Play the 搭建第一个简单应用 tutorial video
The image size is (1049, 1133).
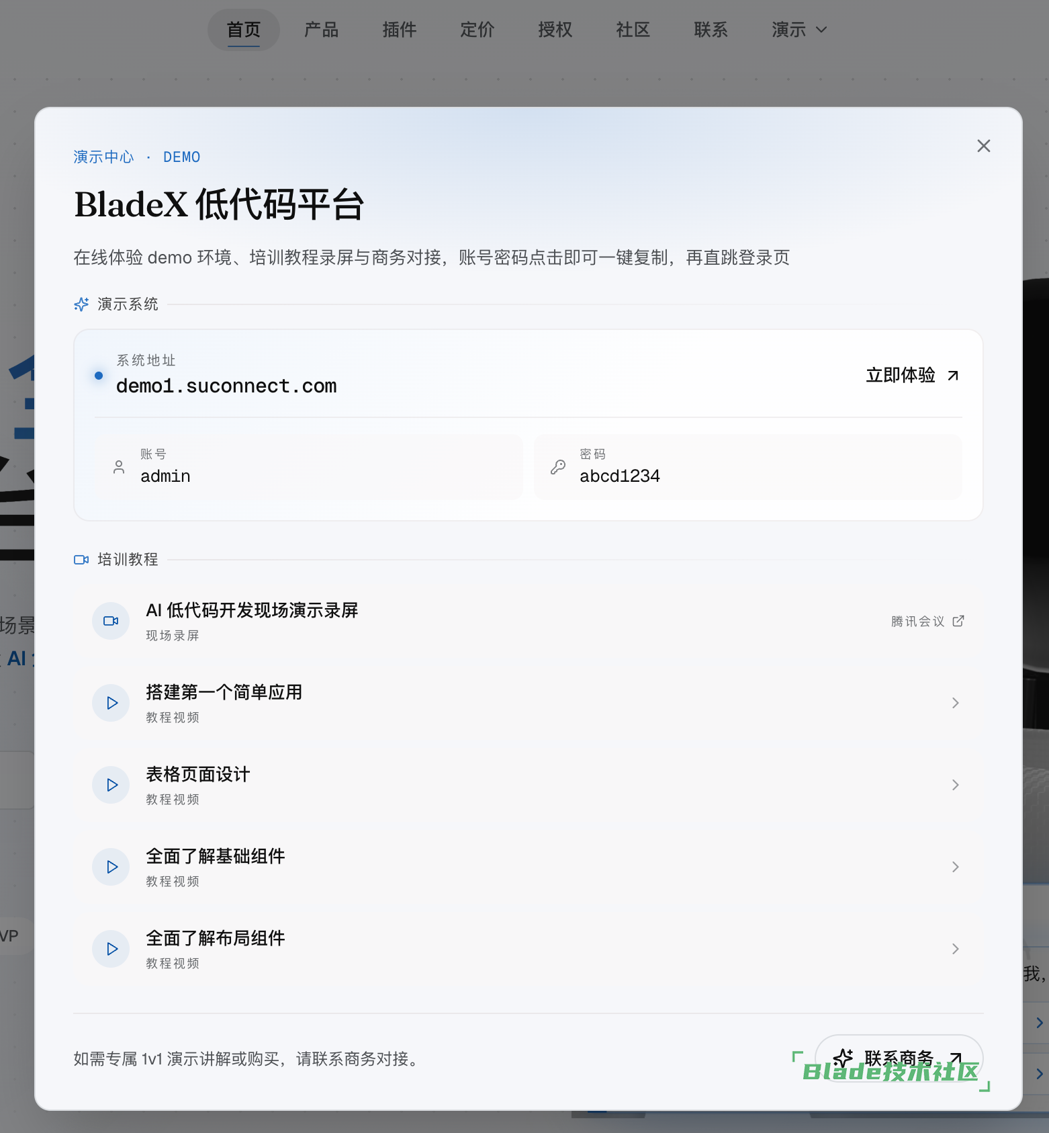[111, 703]
